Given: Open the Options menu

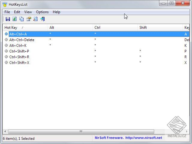Looking at the screenshot, I should [x=42, y=12].
